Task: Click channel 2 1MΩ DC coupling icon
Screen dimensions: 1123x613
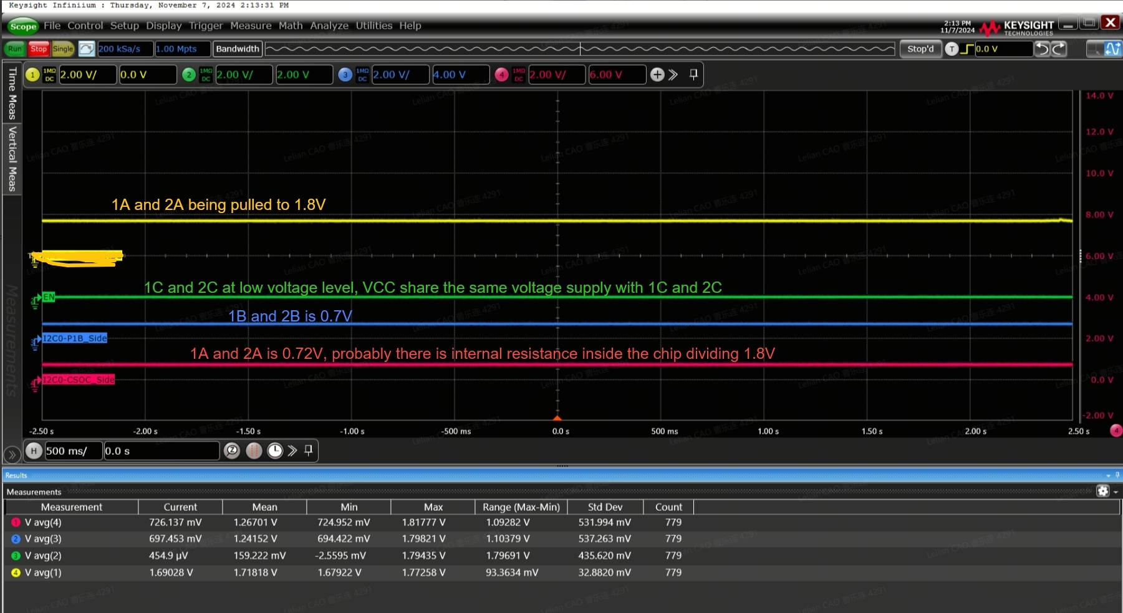Action: (206, 75)
